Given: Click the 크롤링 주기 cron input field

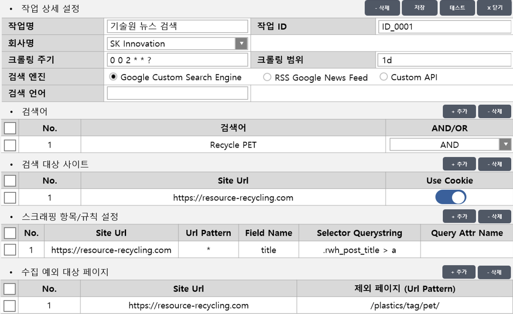Looking at the screenshot, I should coord(178,60).
